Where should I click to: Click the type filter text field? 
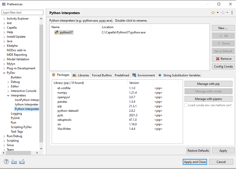pyautogui.click(x=22, y=12)
